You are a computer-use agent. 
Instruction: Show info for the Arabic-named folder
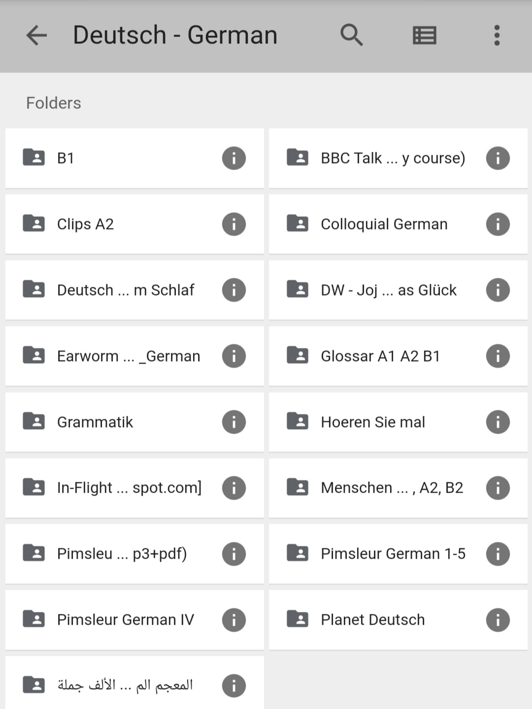234,686
